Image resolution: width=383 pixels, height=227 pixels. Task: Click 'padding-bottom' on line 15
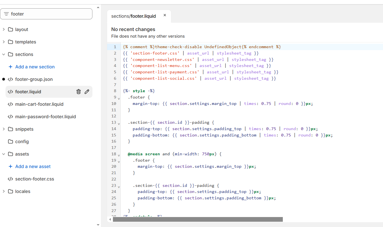coord(150,135)
